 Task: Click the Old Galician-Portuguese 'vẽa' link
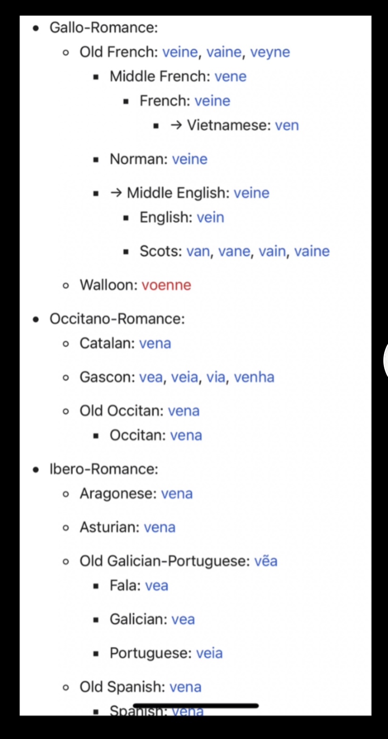click(266, 561)
